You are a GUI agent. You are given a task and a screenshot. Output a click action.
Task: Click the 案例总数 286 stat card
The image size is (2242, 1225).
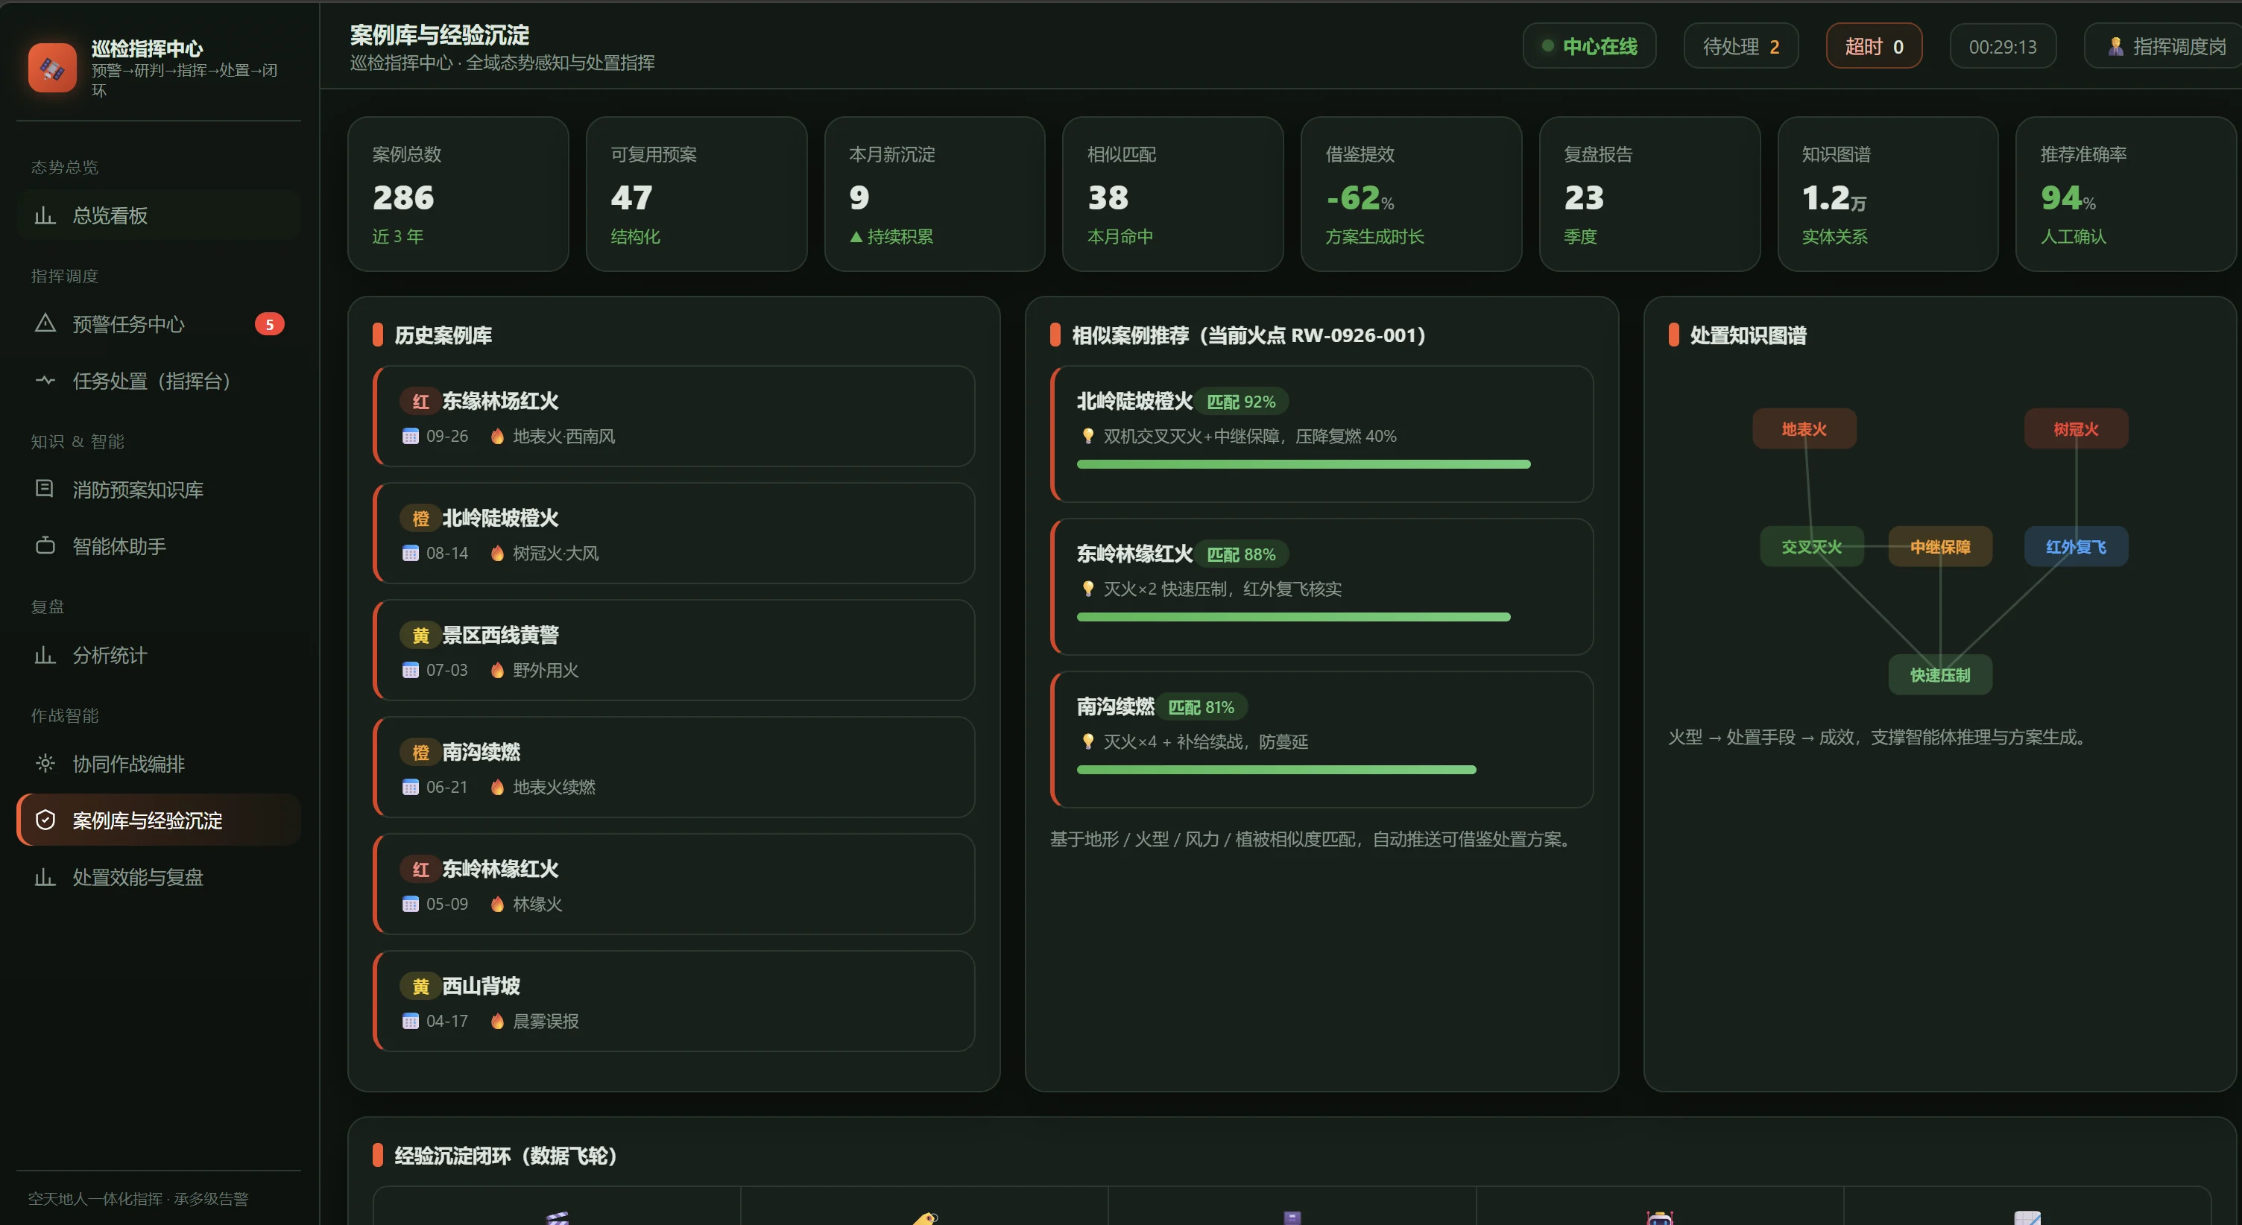458,194
